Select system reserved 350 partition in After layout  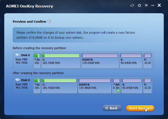click(x=37, y=85)
